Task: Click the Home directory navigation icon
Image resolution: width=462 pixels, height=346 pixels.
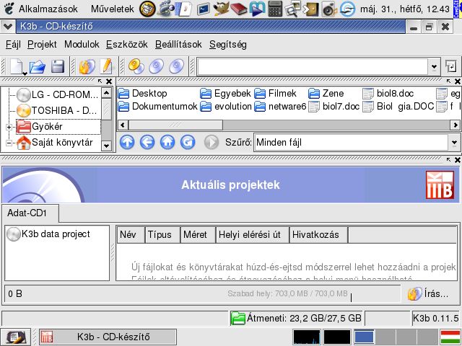Action: [x=167, y=142]
